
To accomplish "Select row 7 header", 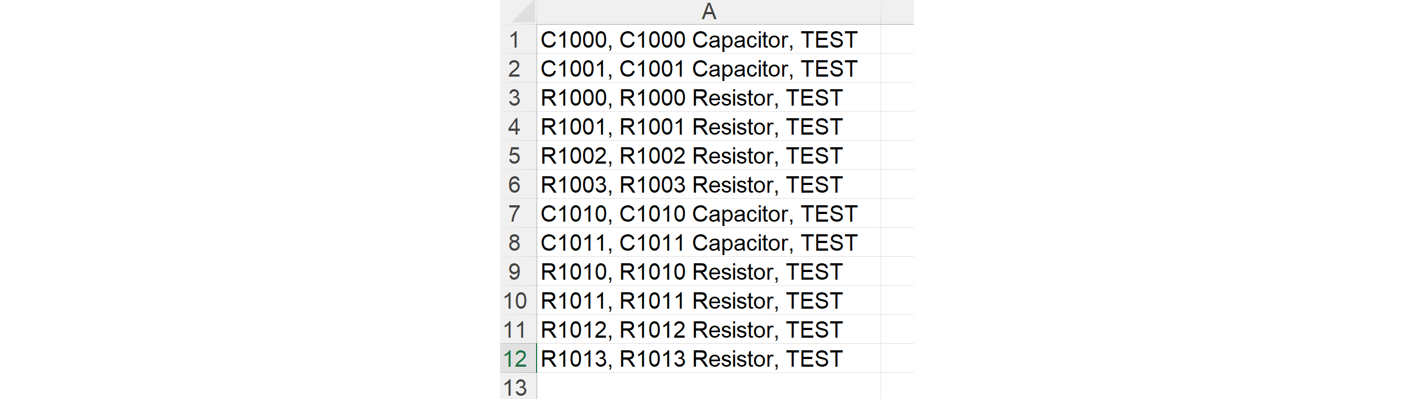I will point(515,214).
